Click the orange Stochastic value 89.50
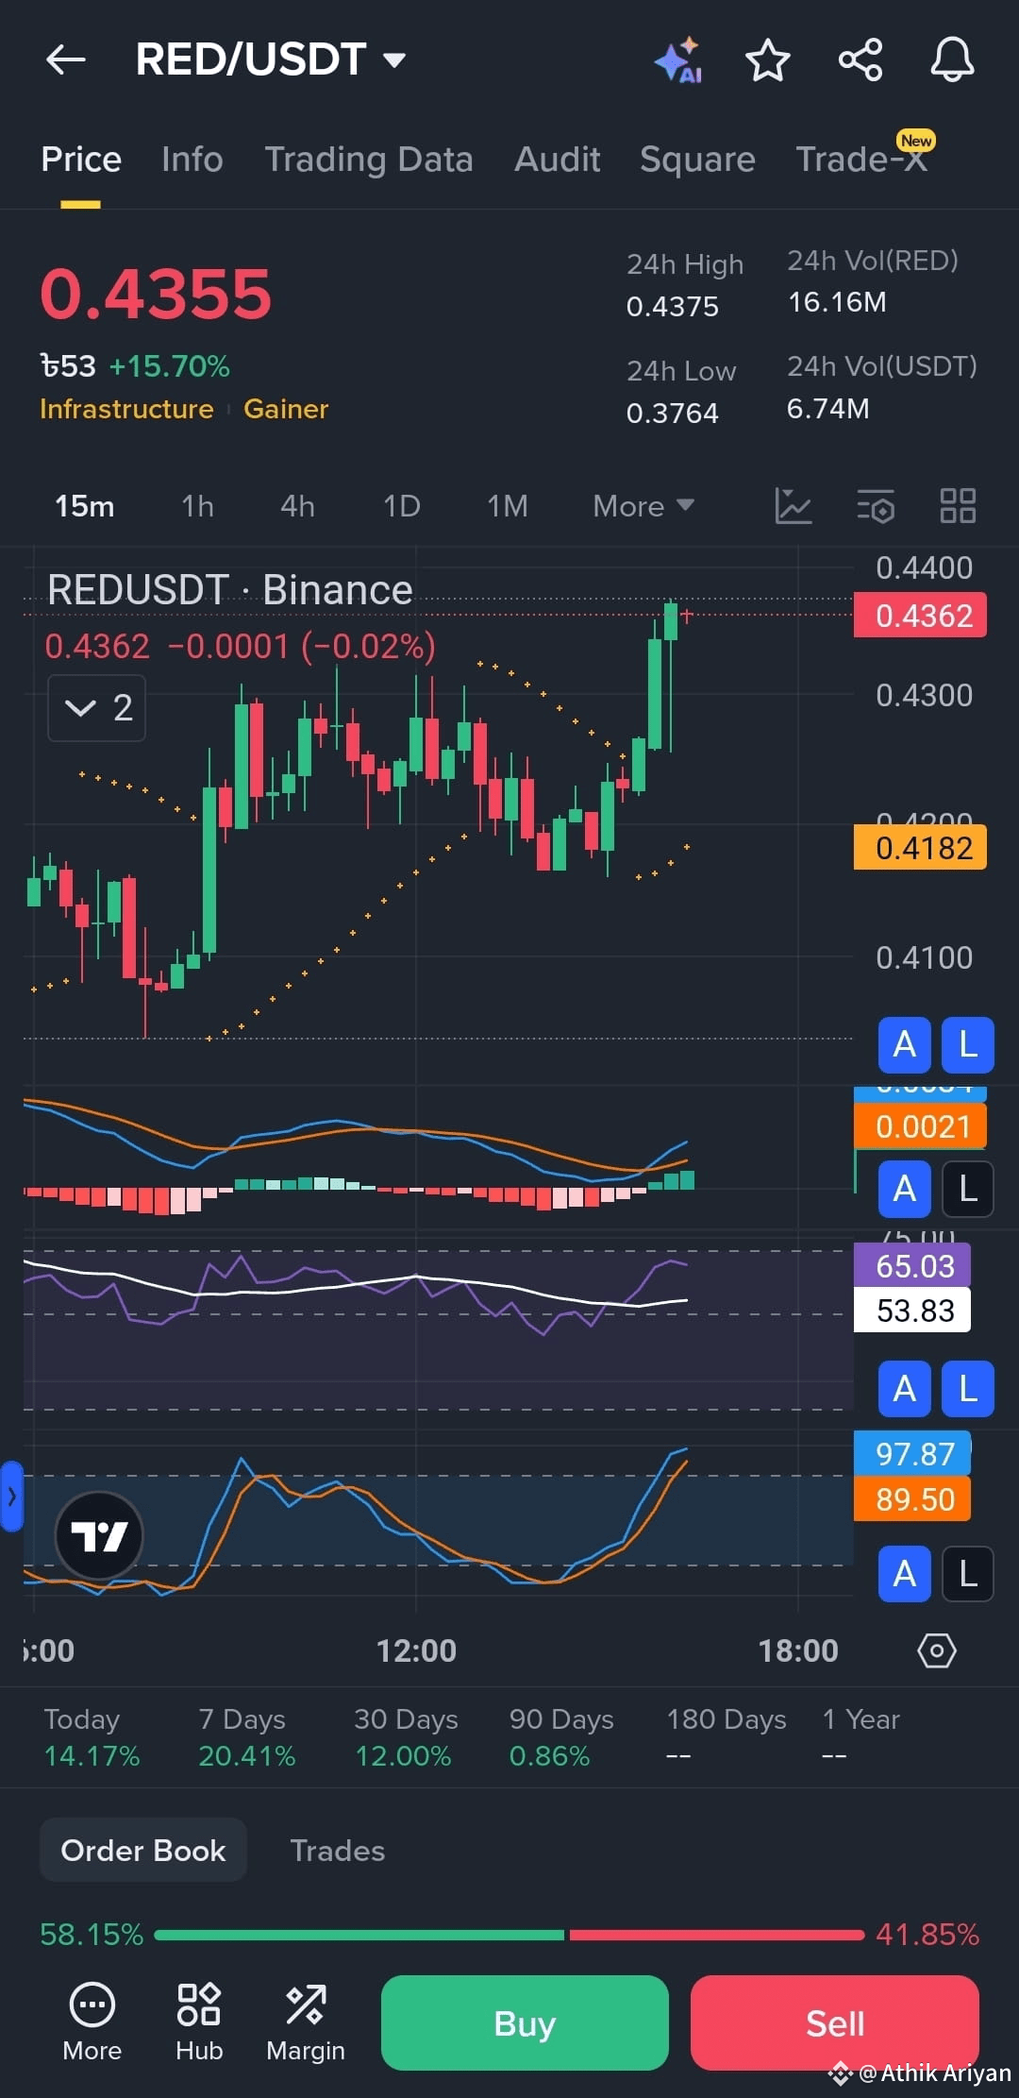1019x2098 pixels. pos(912,1498)
